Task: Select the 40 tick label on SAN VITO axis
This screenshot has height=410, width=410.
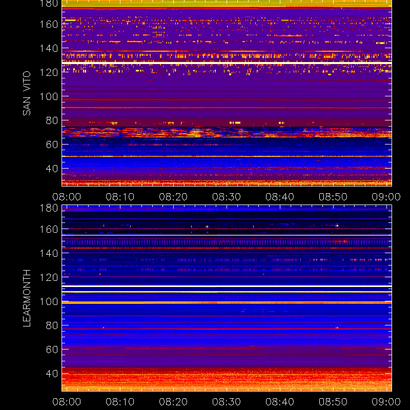Action: tap(52, 169)
